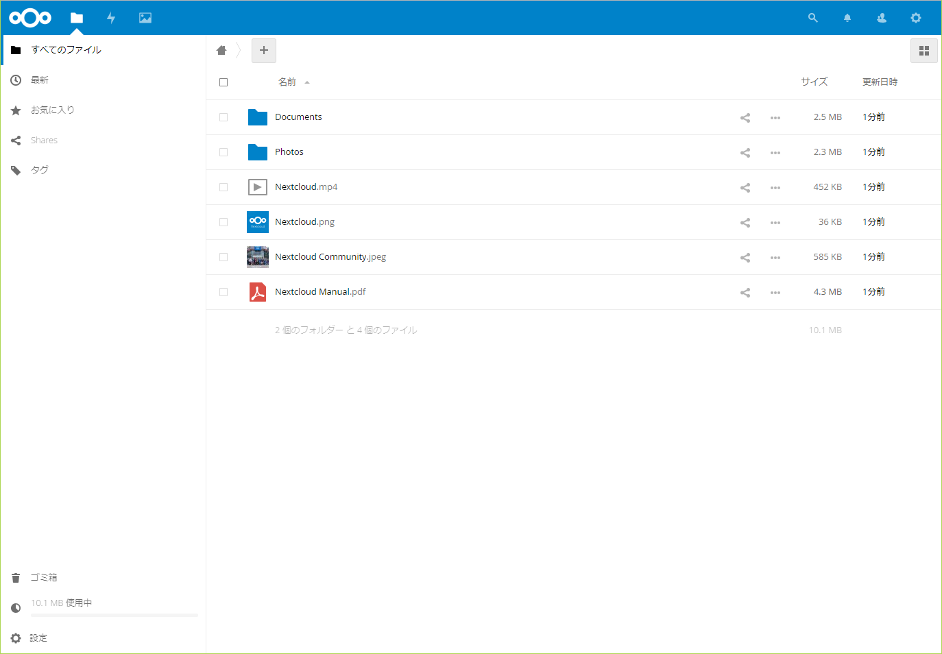The image size is (942, 654).
Task: Switch to grid view
Action: click(923, 51)
